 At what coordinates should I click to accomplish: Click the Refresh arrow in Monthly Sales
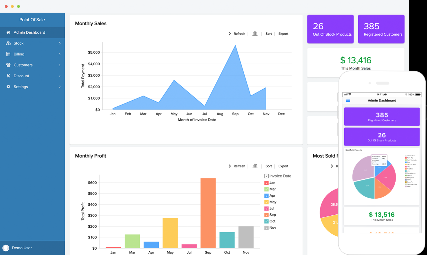point(230,34)
